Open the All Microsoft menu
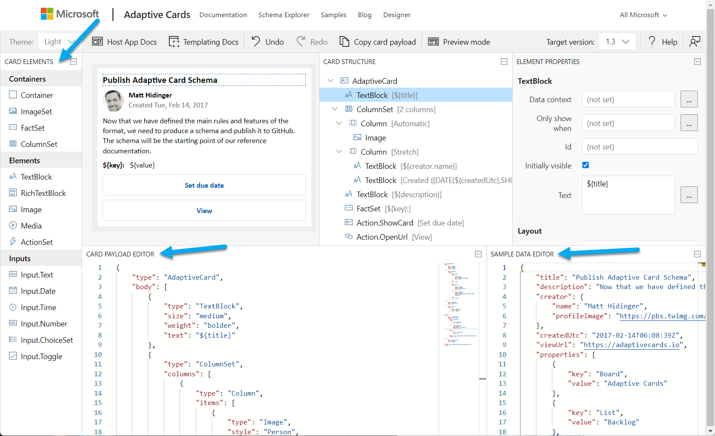 643,15
